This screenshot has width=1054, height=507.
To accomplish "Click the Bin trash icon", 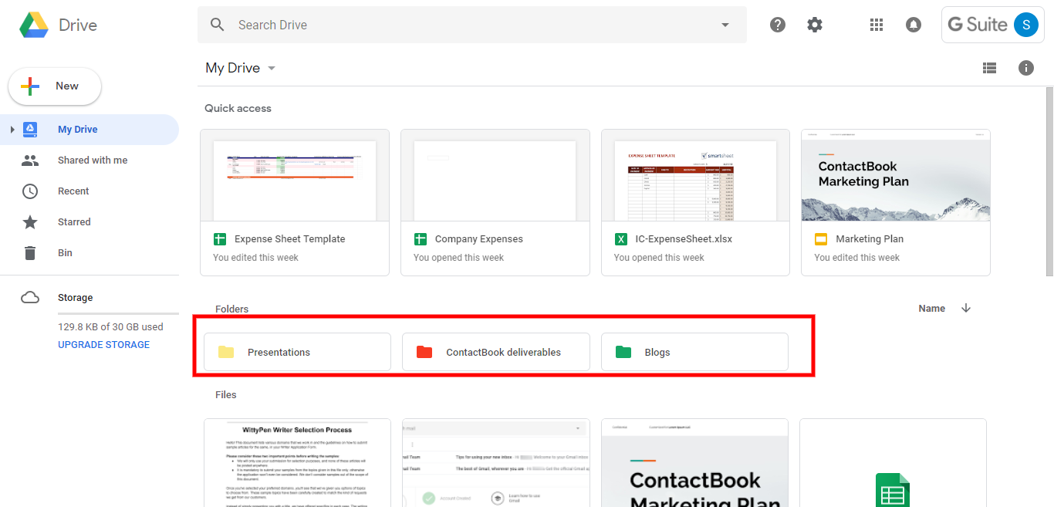I will click(30, 253).
